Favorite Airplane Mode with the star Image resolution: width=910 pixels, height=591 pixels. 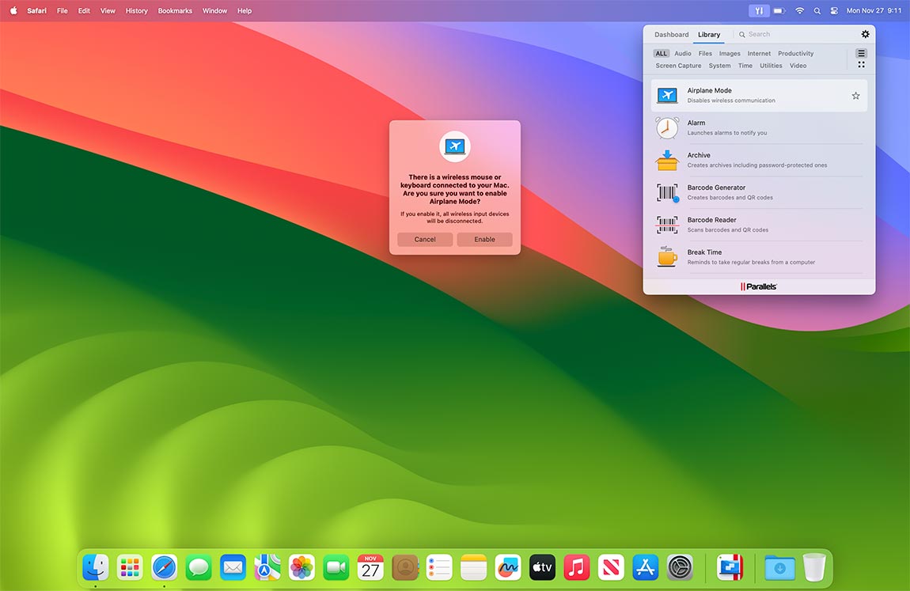click(855, 96)
